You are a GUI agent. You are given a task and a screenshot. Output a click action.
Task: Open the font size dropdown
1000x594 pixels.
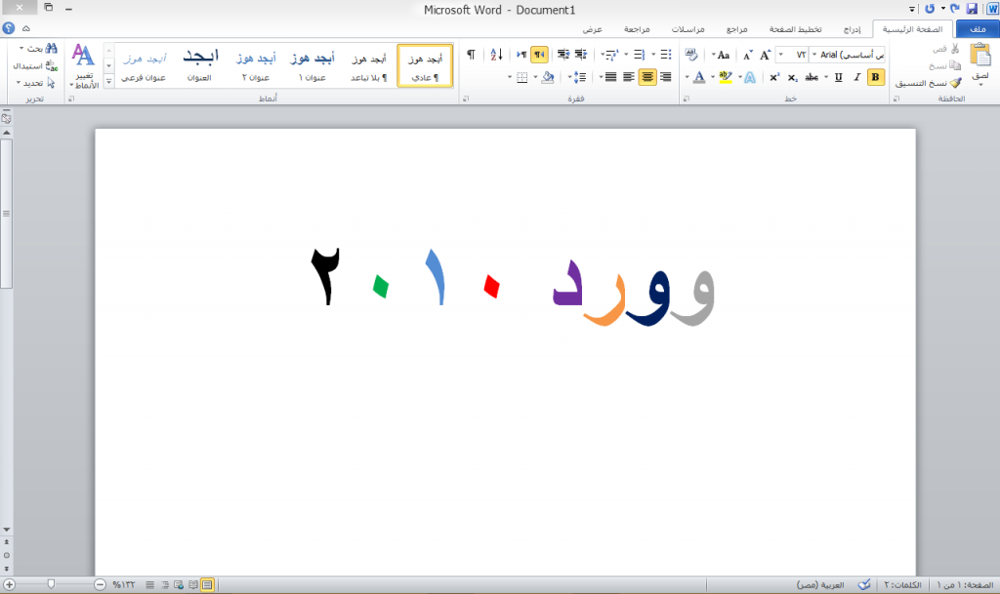point(781,55)
